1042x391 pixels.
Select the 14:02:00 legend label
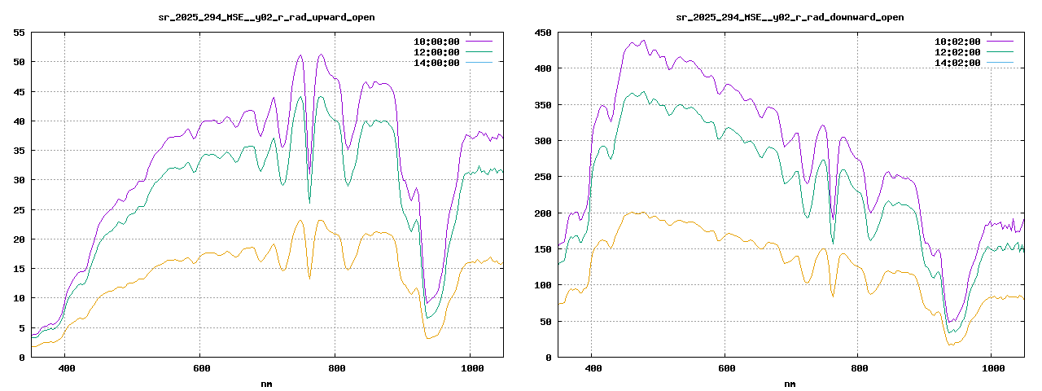[957, 63]
